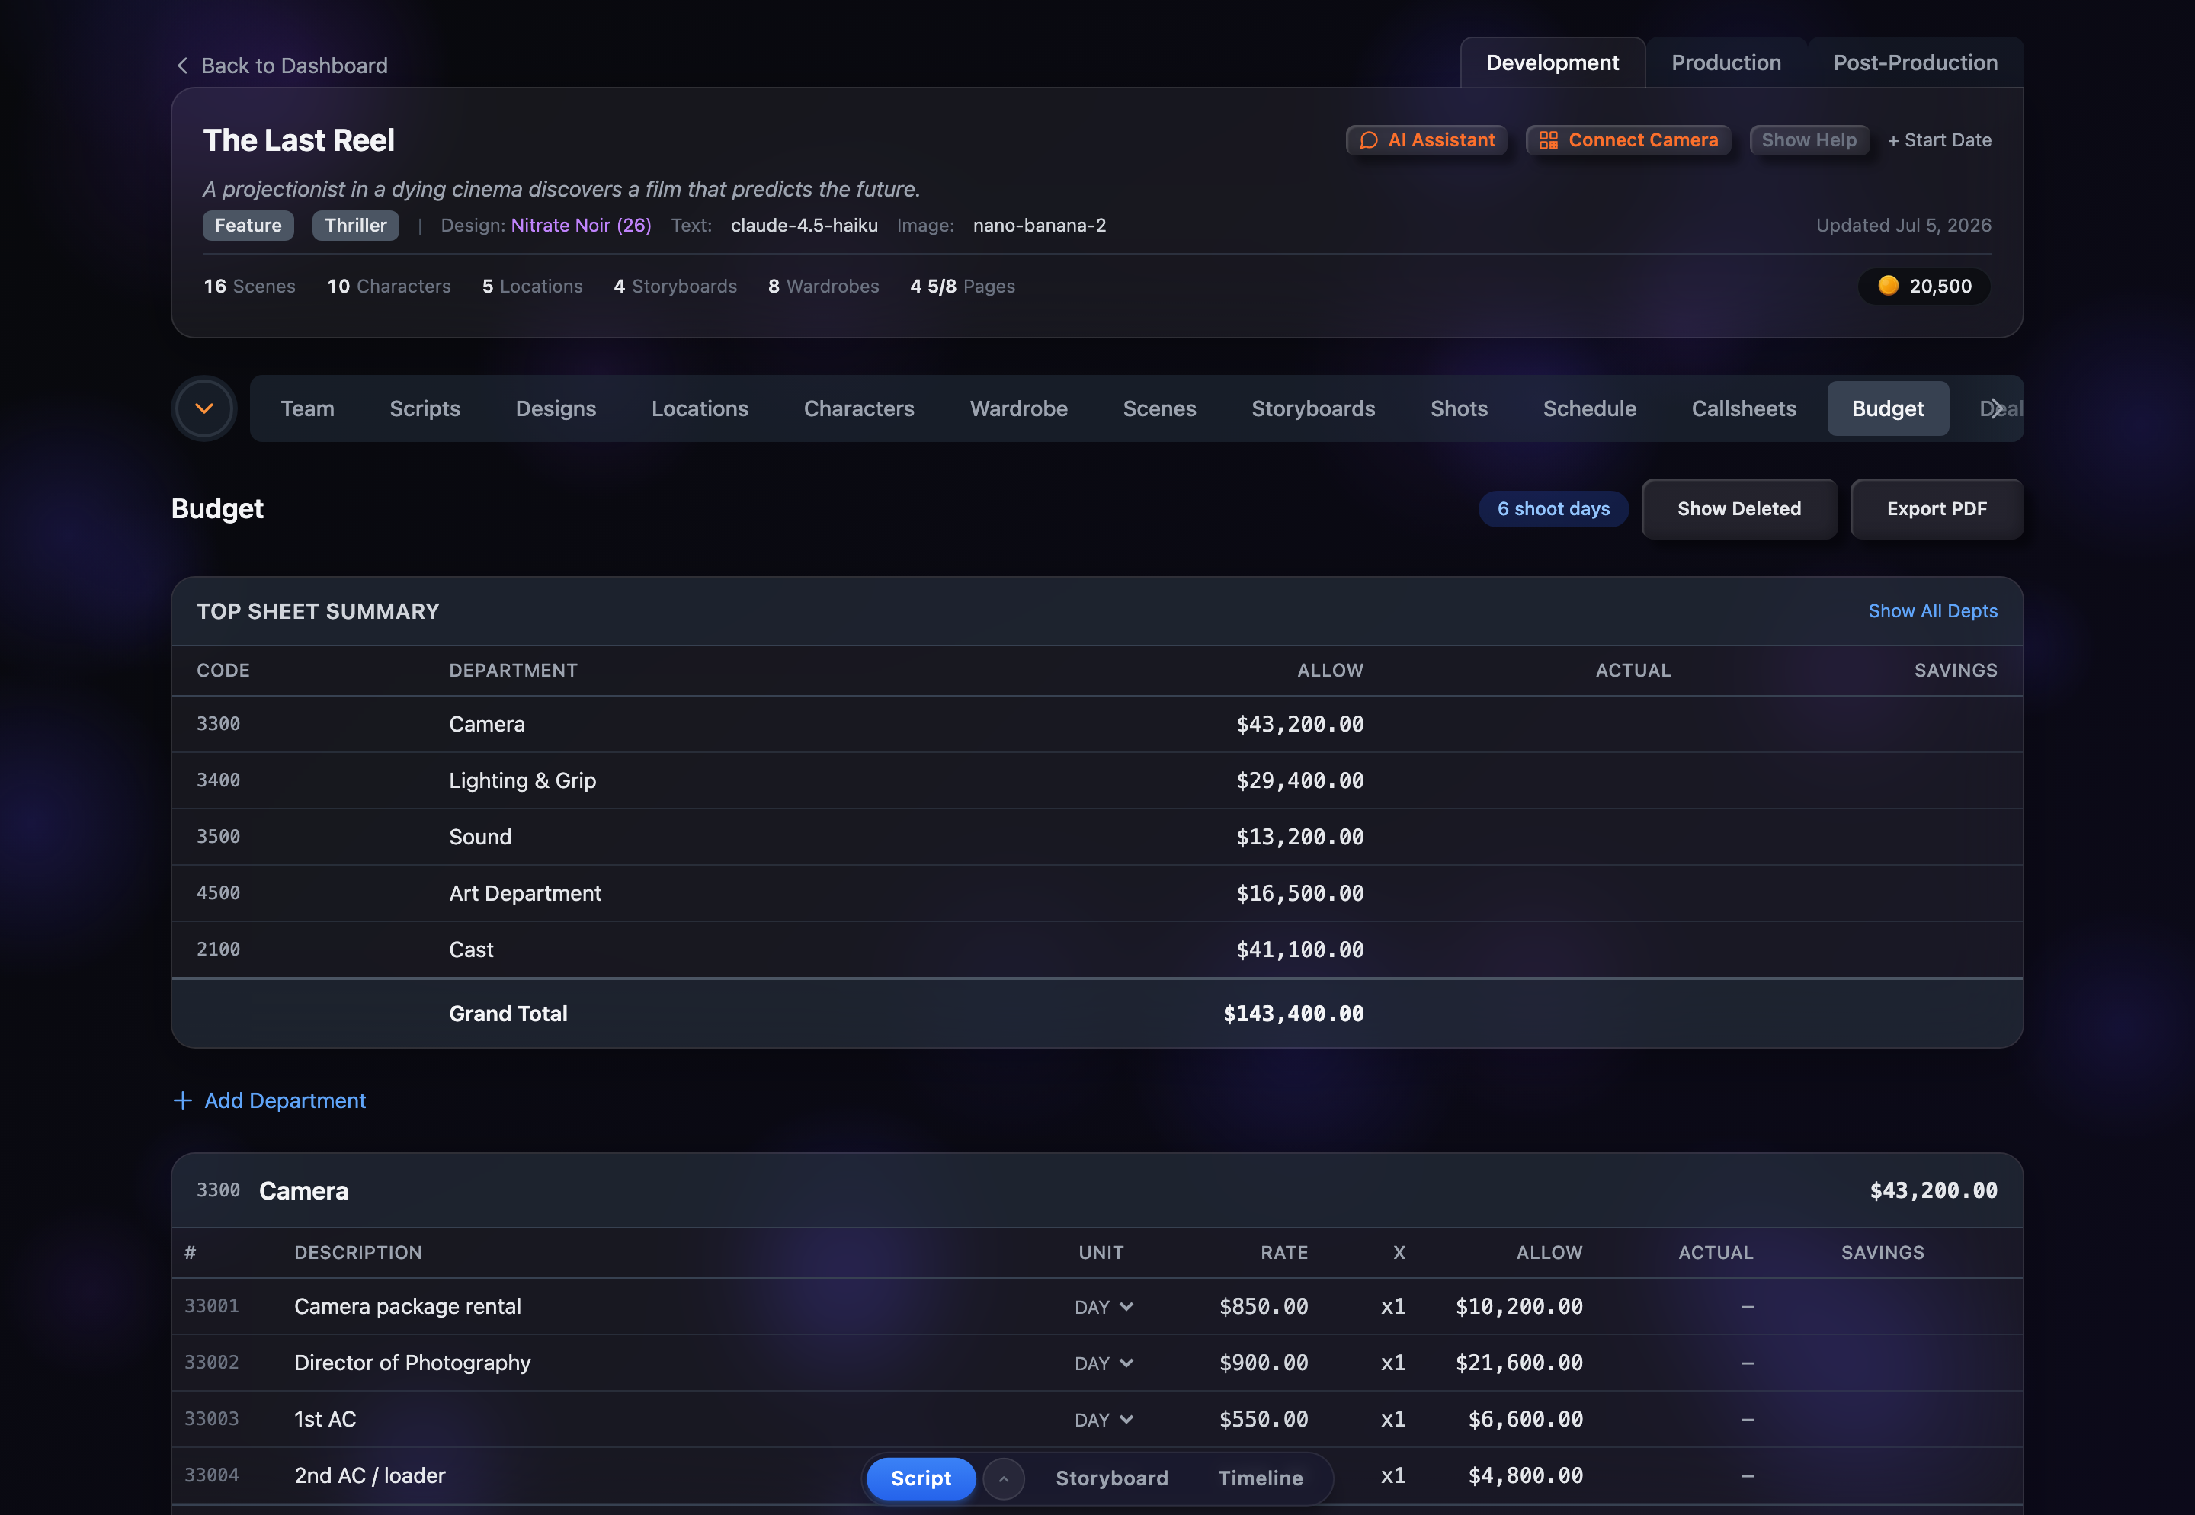Select the Budget section tab
2195x1515 pixels.
coord(1887,408)
